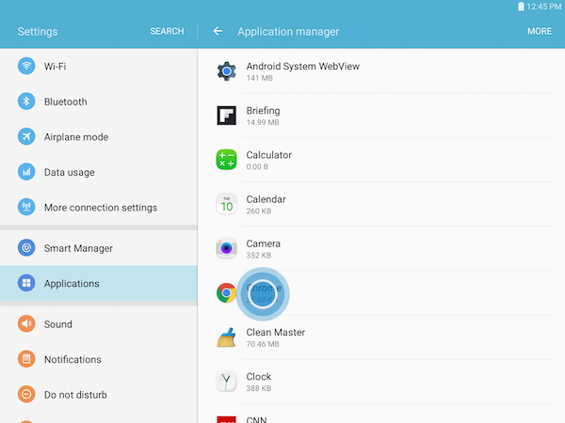Open Clean Master app info
This screenshot has height=423, width=565.
[381, 337]
